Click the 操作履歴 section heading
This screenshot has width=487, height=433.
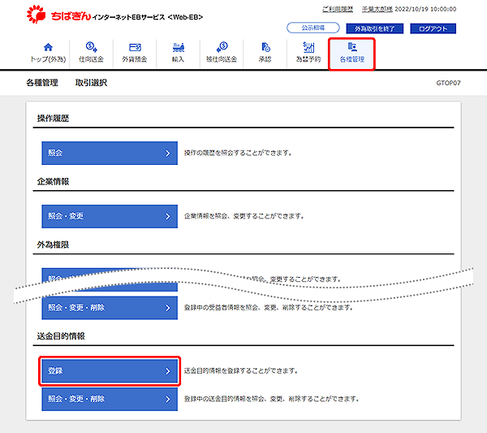53,119
